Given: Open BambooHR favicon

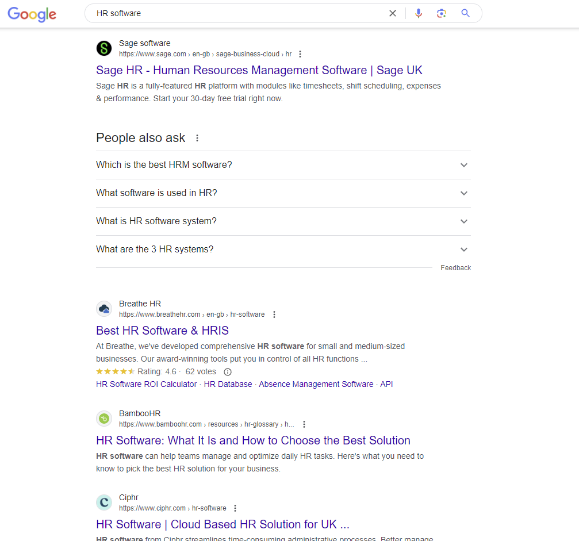Looking at the screenshot, I should (x=104, y=419).
